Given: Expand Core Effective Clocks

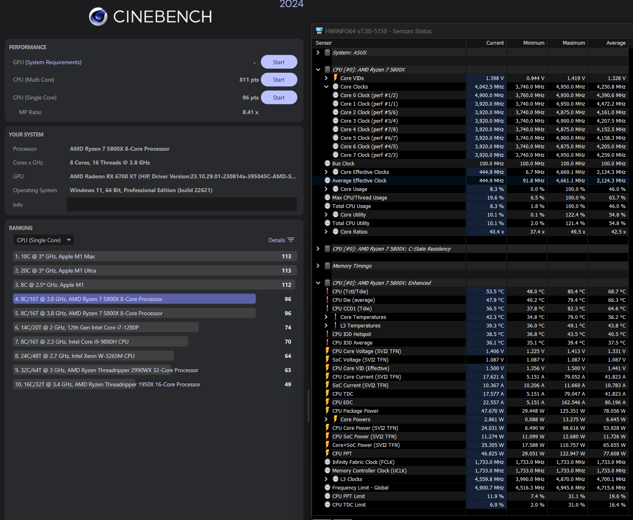Looking at the screenshot, I should [326, 172].
